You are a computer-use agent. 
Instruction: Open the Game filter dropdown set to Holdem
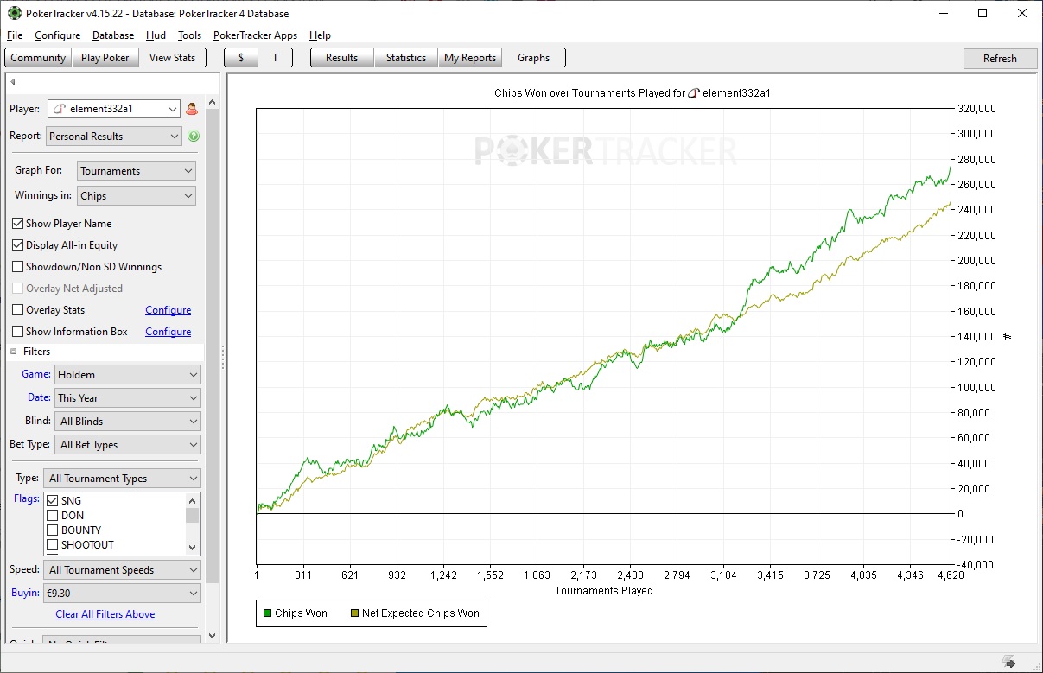pyautogui.click(x=128, y=375)
